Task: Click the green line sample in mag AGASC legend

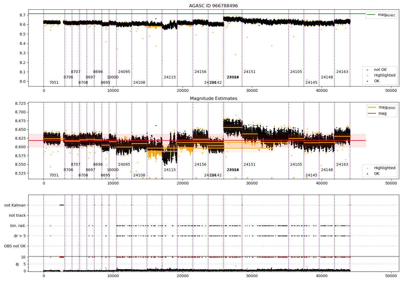Action: (x=371, y=15)
